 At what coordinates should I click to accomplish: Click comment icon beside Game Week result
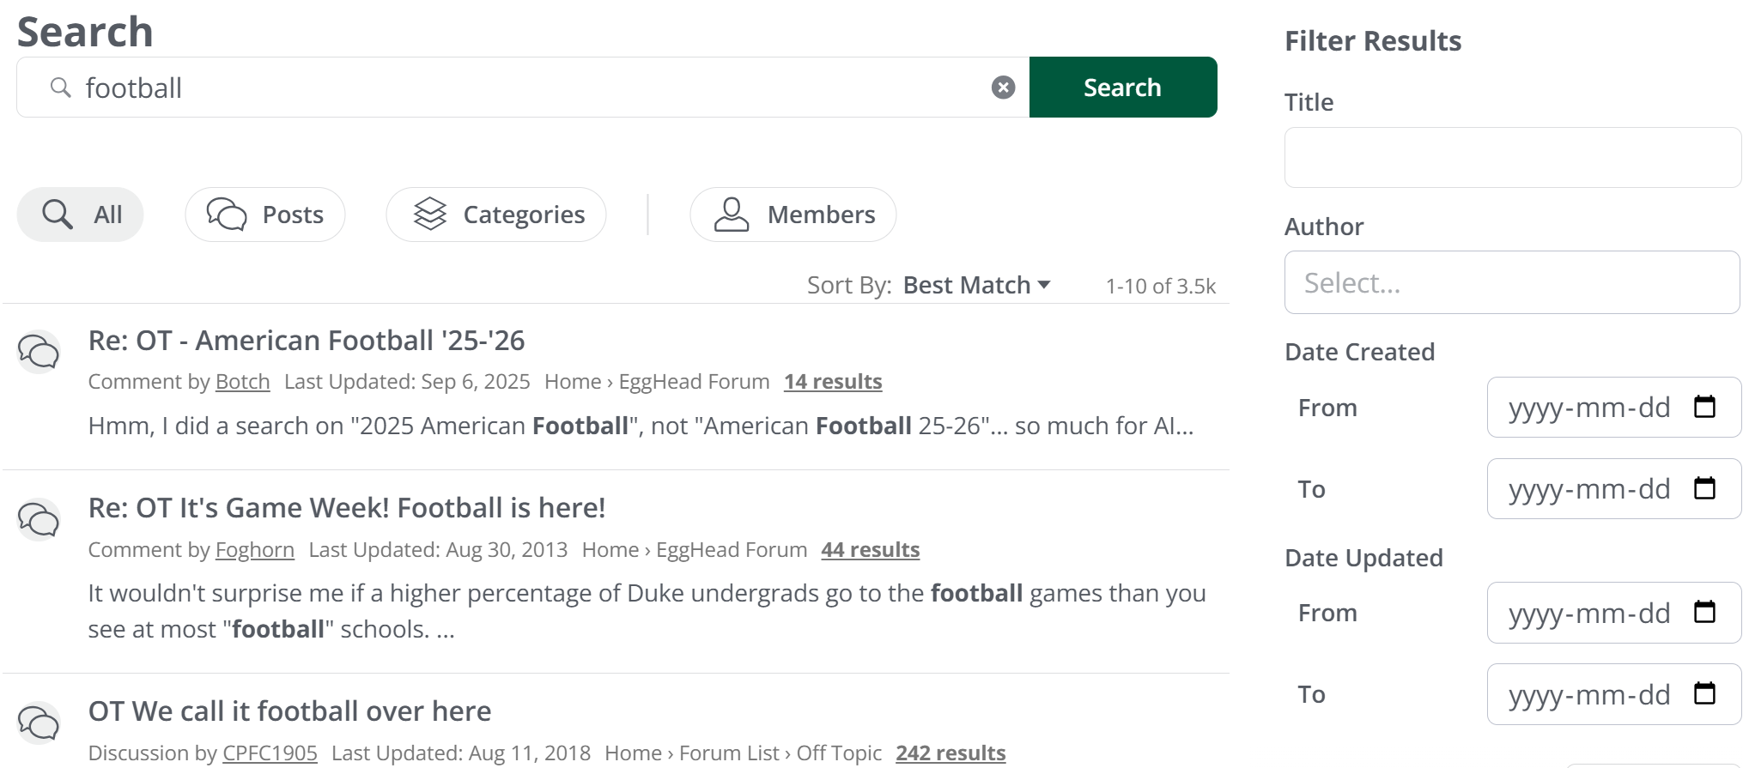tap(39, 519)
